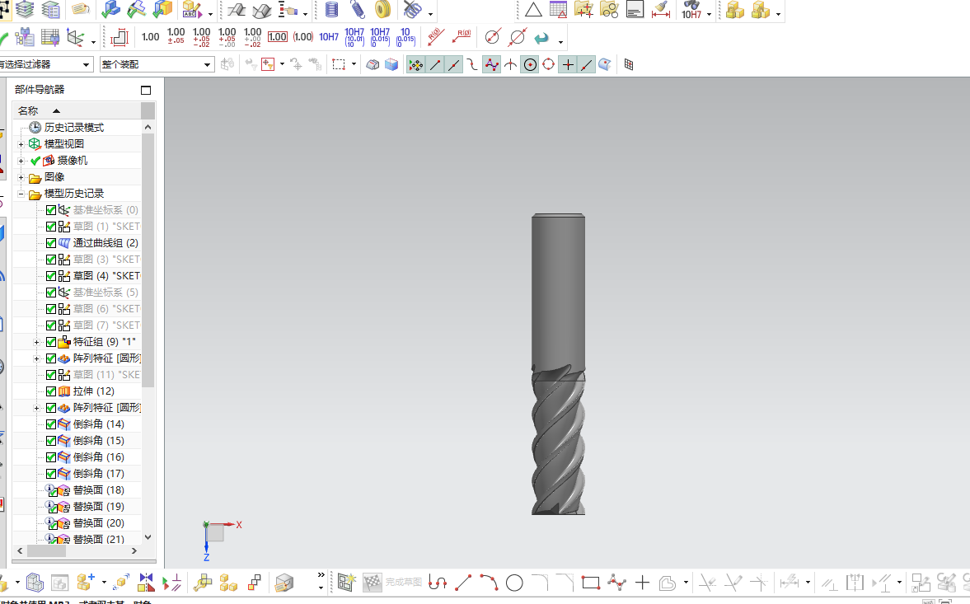Click the paintbrush over dimension icon

click(661, 10)
